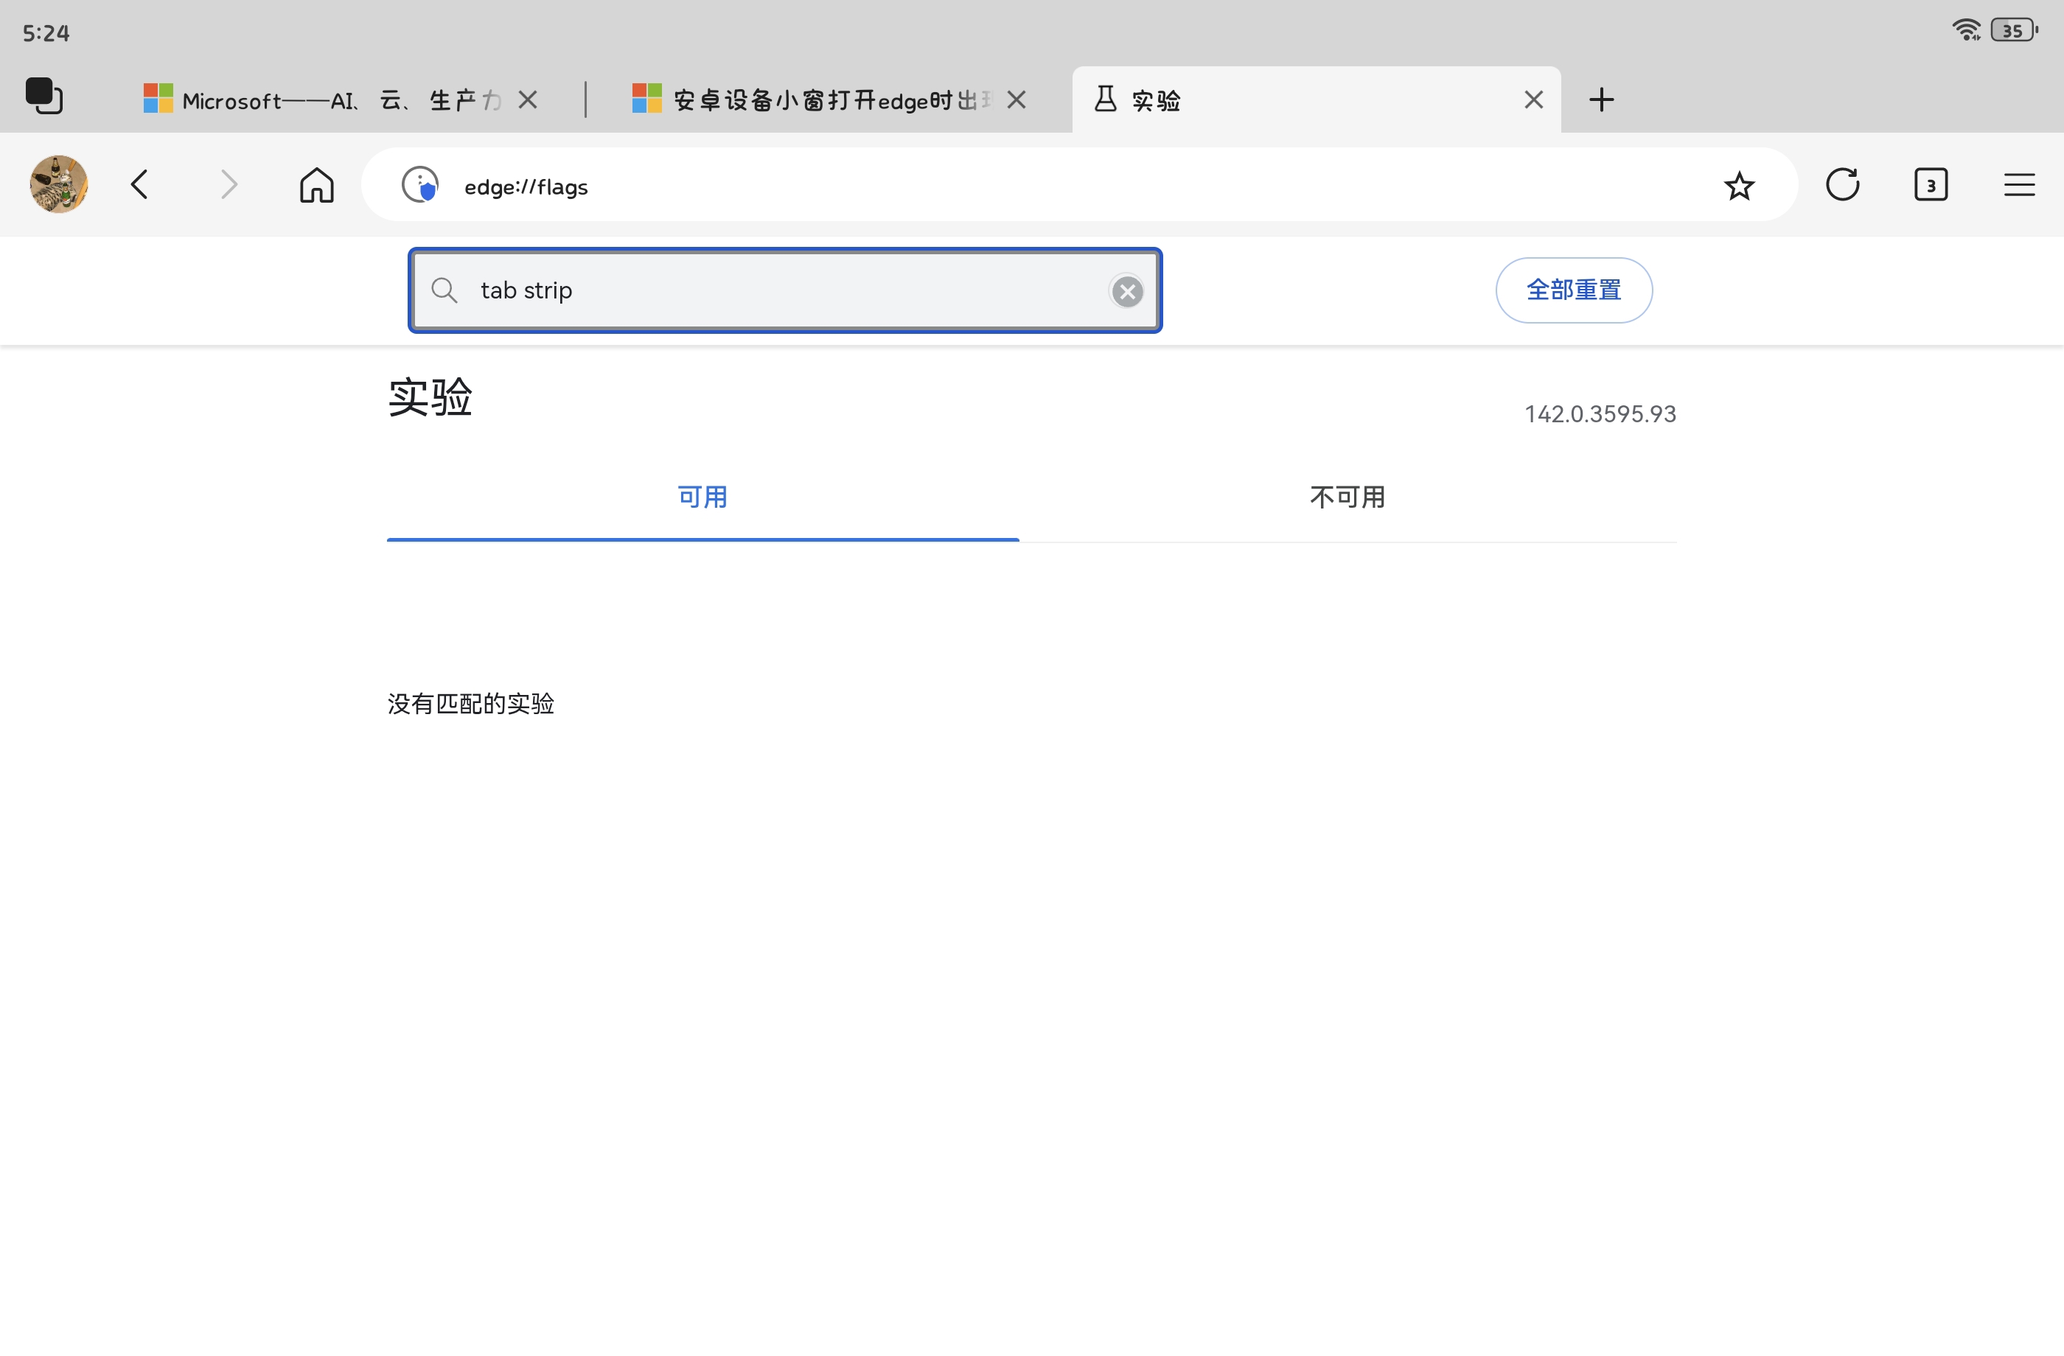Reload the page with refresh icon
The width and height of the screenshot is (2064, 1356).
tap(1842, 185)
